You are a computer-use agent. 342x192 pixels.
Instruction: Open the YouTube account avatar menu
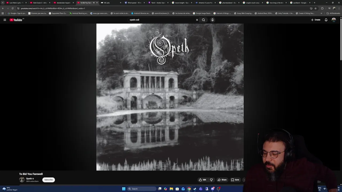(334, 20)
